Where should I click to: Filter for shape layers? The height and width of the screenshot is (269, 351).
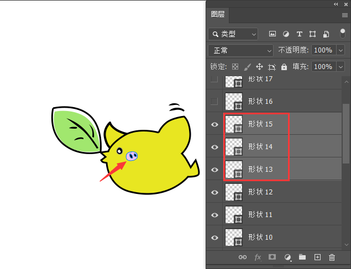click(312, 34)
